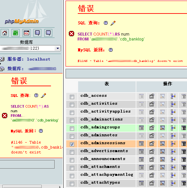Click the 操作 column header
Viewport: 187px width, 188px height.
167,84
